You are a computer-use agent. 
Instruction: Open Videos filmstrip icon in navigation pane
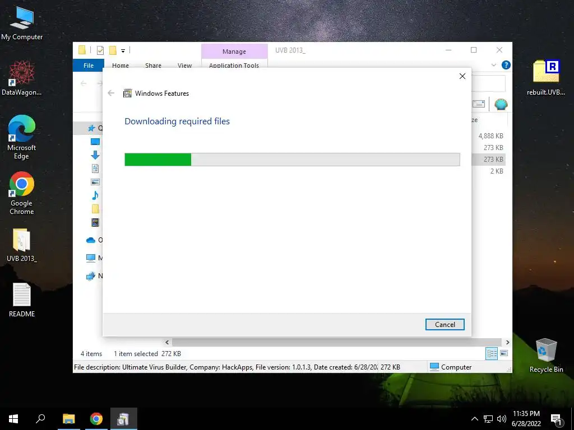tap(95, 222)
